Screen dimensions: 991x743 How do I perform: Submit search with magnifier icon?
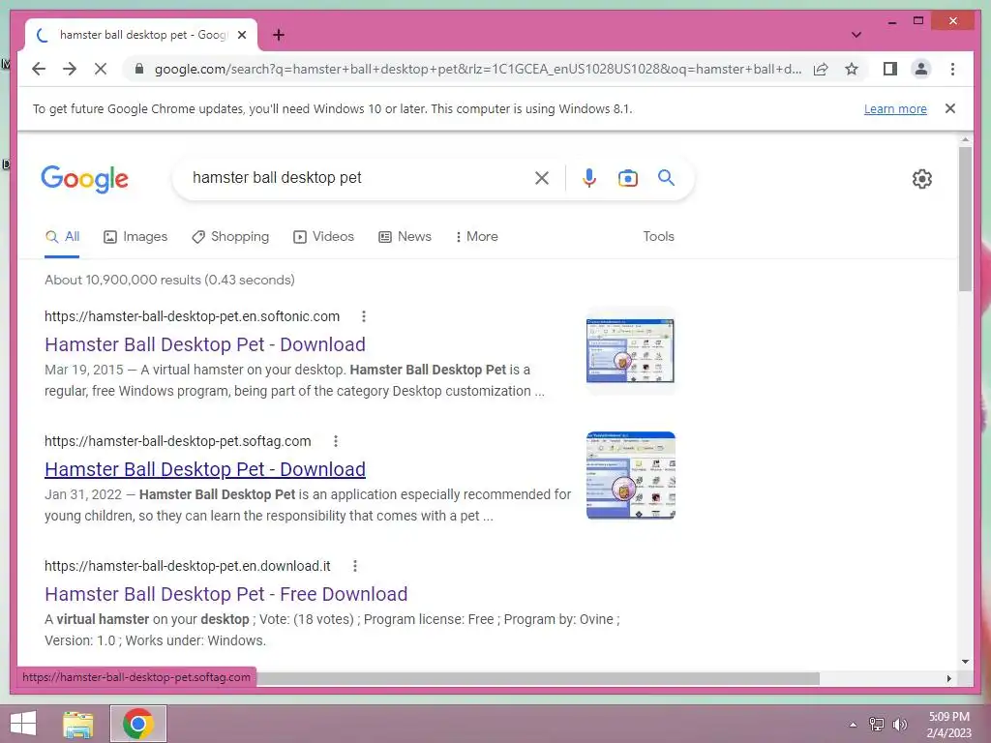(x=666, y=178)
